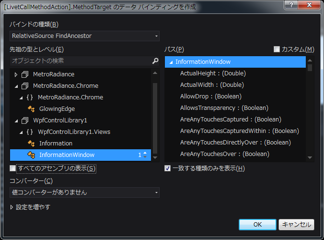This screenshot has height=240, width=324.
Task: Click the ancestor tree scroll-down arrow
Action: click(155, 157)
